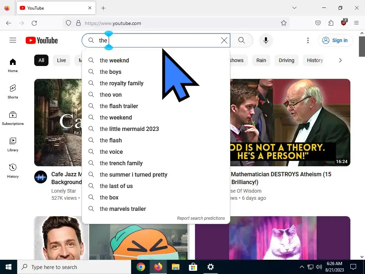Show hidden system tray icons
The height and width of the screenshot is (274, 365).
tap(302, 267)
